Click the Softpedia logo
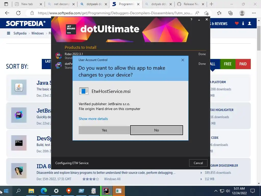This screenshot has height=196, width=261. tap(26, 23)
